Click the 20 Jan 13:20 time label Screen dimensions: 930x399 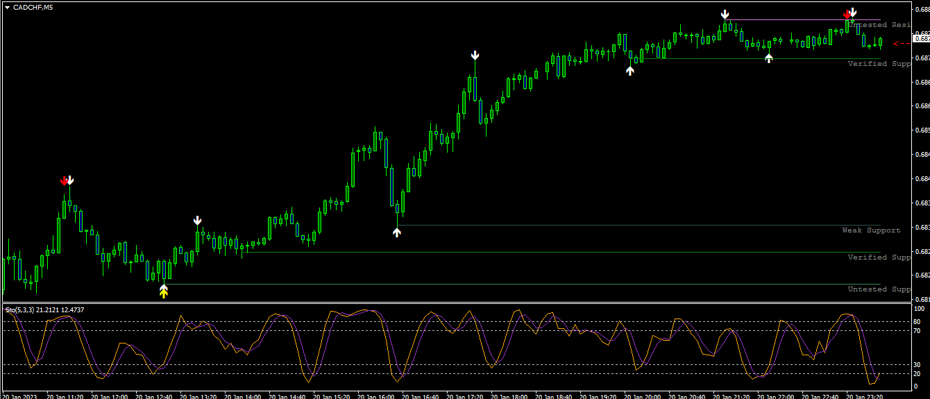tap(198, 396)
